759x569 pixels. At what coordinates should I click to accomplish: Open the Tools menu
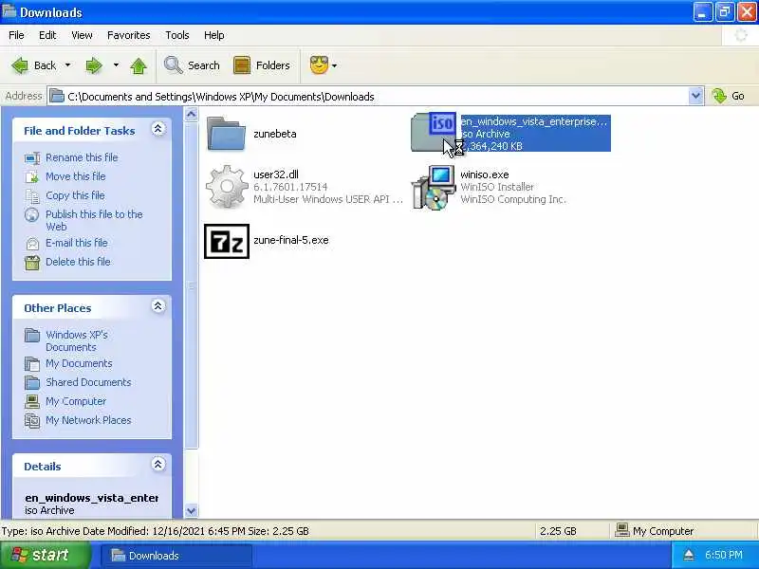point(177,35)
